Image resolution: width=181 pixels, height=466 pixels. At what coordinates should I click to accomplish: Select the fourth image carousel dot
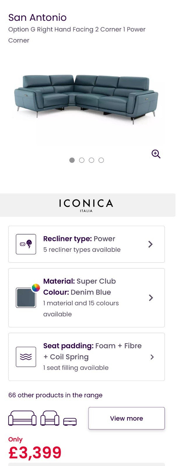point(101,160)
